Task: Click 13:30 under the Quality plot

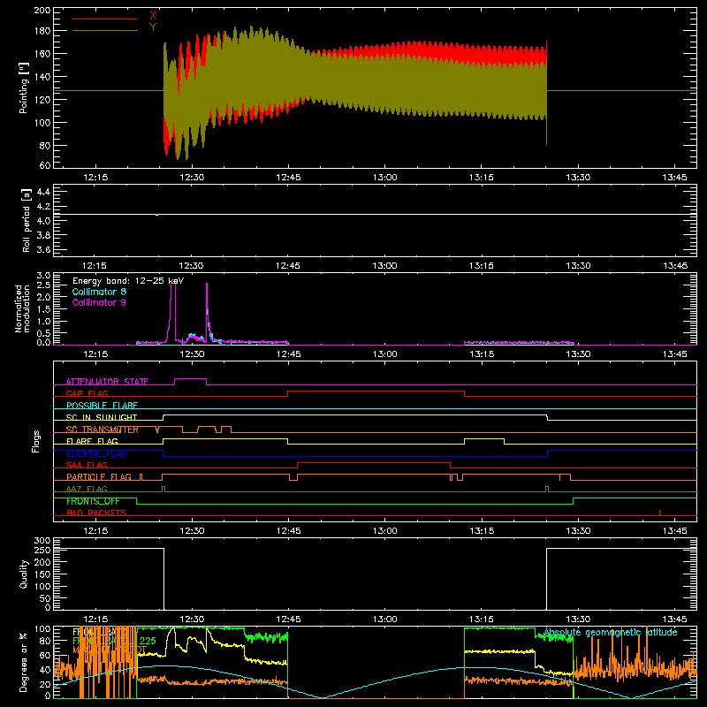Action: click(x=578, y=620)
